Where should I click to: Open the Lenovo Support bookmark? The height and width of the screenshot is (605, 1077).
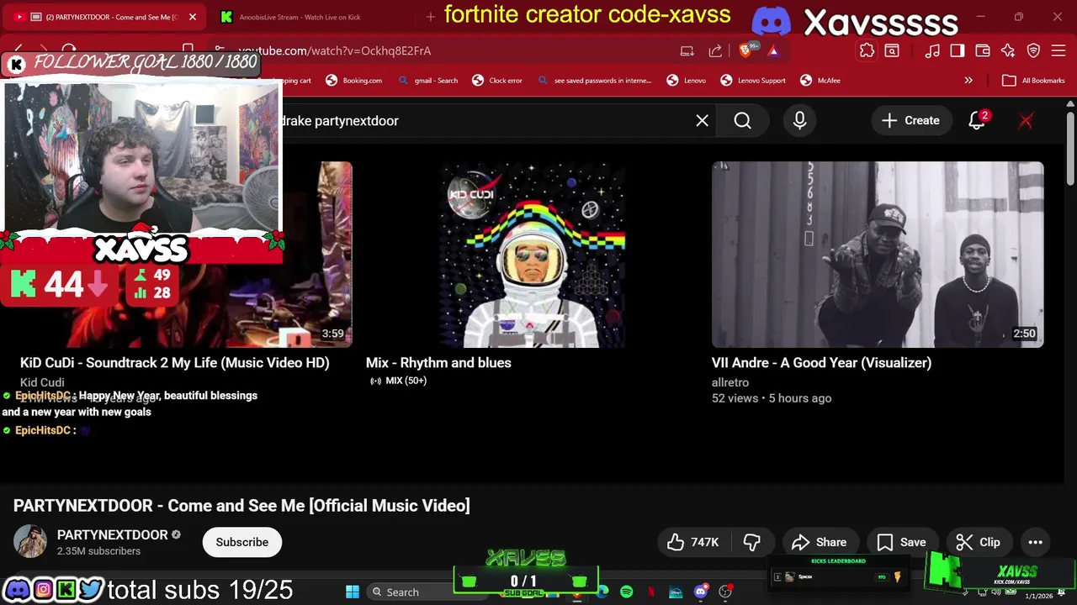click(753, 81)
